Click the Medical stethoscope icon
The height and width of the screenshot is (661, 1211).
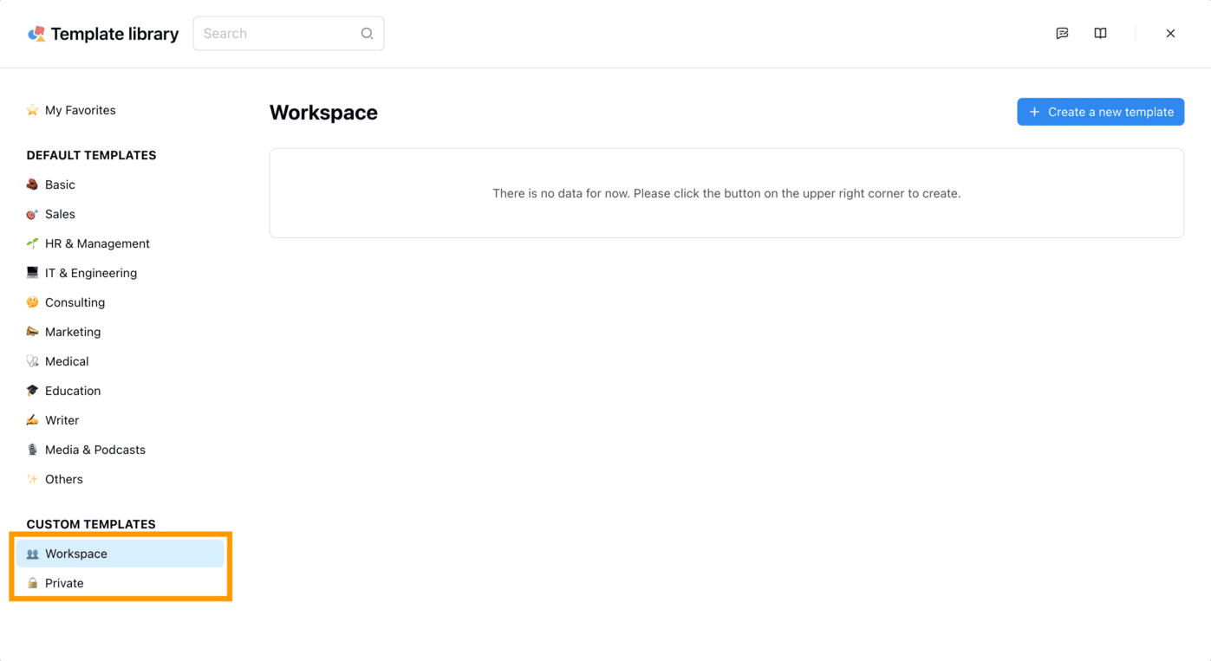32,361
